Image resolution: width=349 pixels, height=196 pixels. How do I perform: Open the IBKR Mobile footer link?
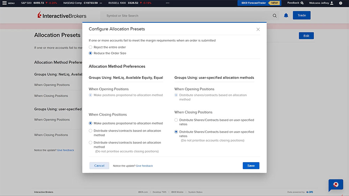(x=177, y=192)
